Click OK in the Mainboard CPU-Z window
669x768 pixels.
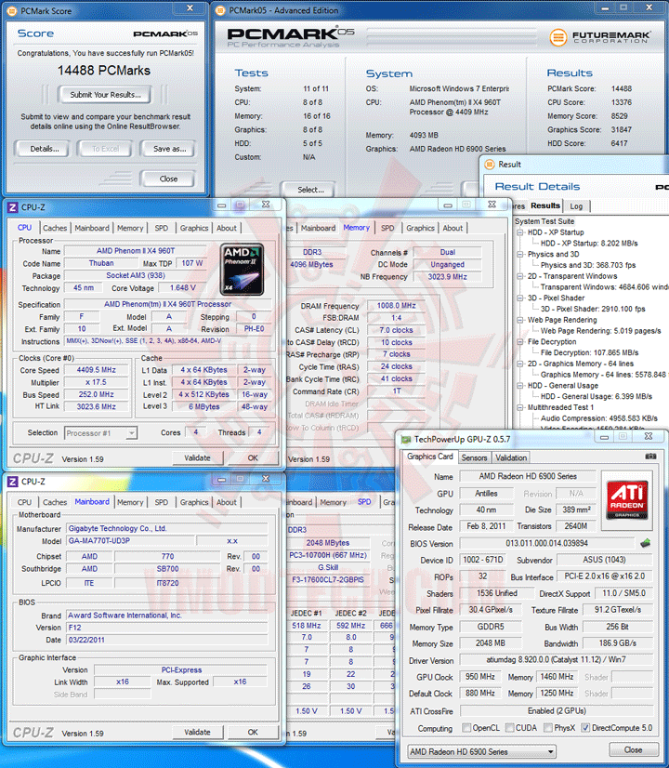click(253, 733)
